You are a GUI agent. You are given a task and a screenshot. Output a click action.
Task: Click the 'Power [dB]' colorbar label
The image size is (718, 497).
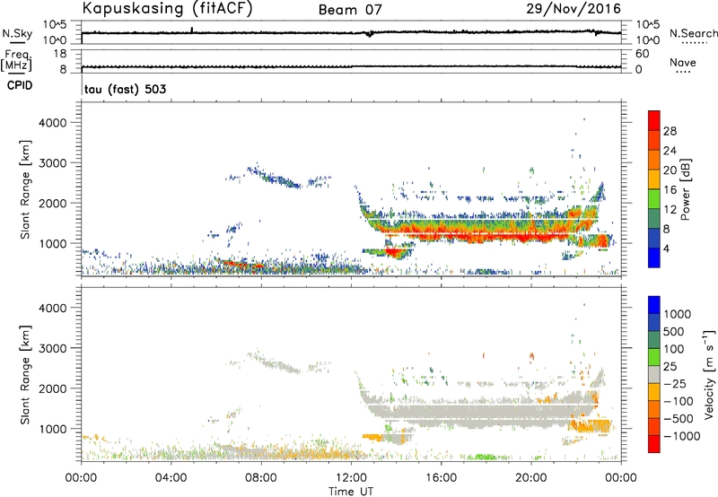pos(685,189)
